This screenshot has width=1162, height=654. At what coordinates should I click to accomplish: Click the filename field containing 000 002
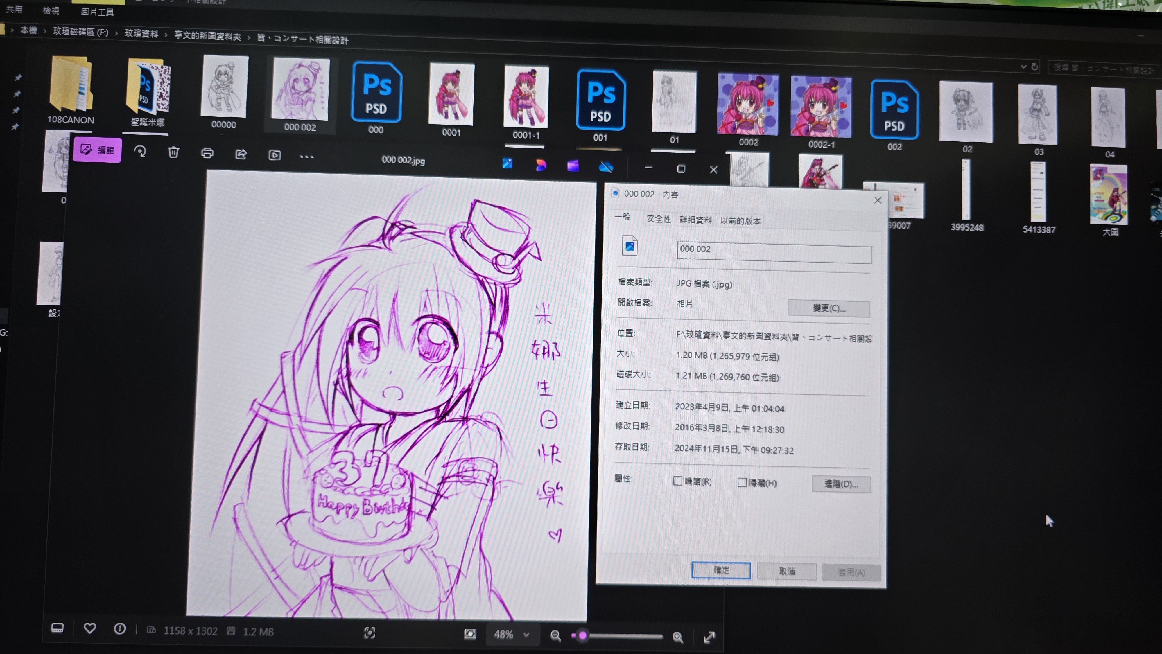pyautogui.click(x=774, y=253)
